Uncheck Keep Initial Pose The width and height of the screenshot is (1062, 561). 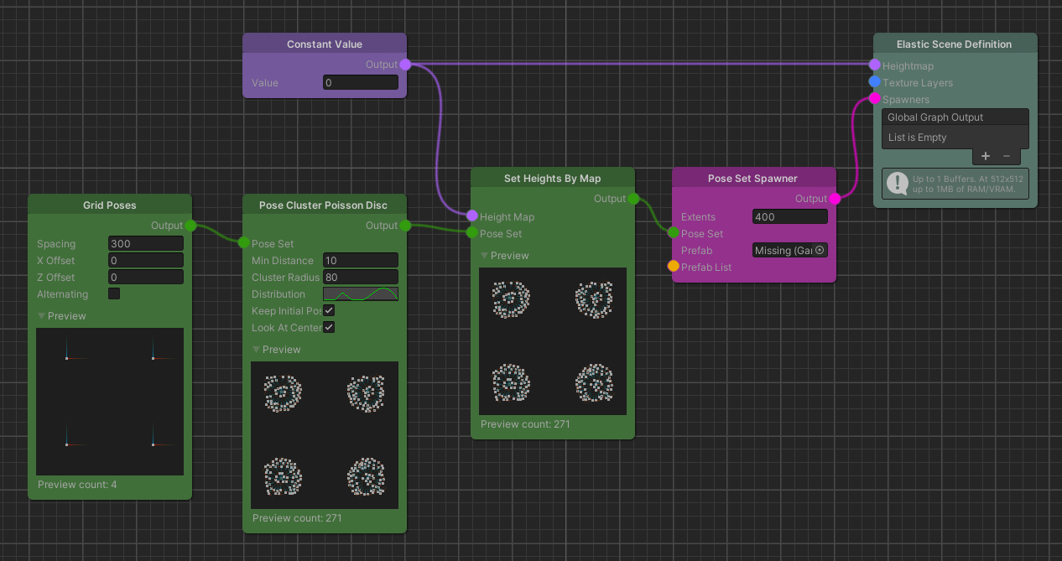pos(329,310)
